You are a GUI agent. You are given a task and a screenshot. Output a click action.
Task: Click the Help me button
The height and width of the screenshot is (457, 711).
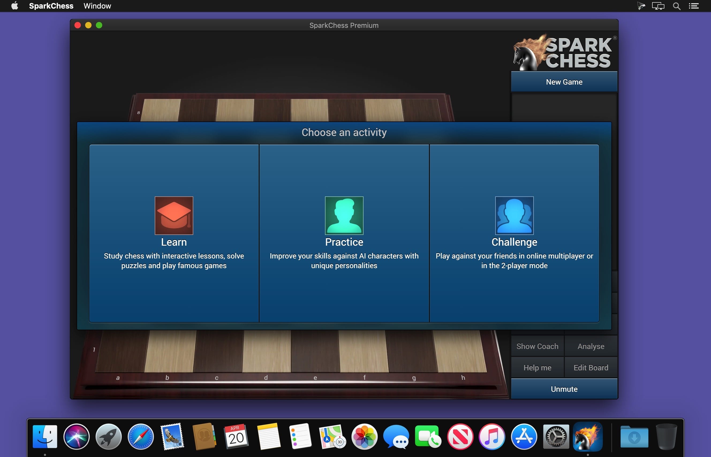click(537, 367)
